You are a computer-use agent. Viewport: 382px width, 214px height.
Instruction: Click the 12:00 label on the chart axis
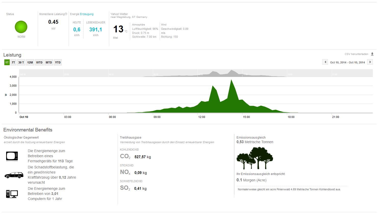pyautogui.click(x=202, y=117)
